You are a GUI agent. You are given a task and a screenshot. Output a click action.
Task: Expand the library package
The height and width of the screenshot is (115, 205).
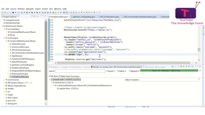[6, 35]
